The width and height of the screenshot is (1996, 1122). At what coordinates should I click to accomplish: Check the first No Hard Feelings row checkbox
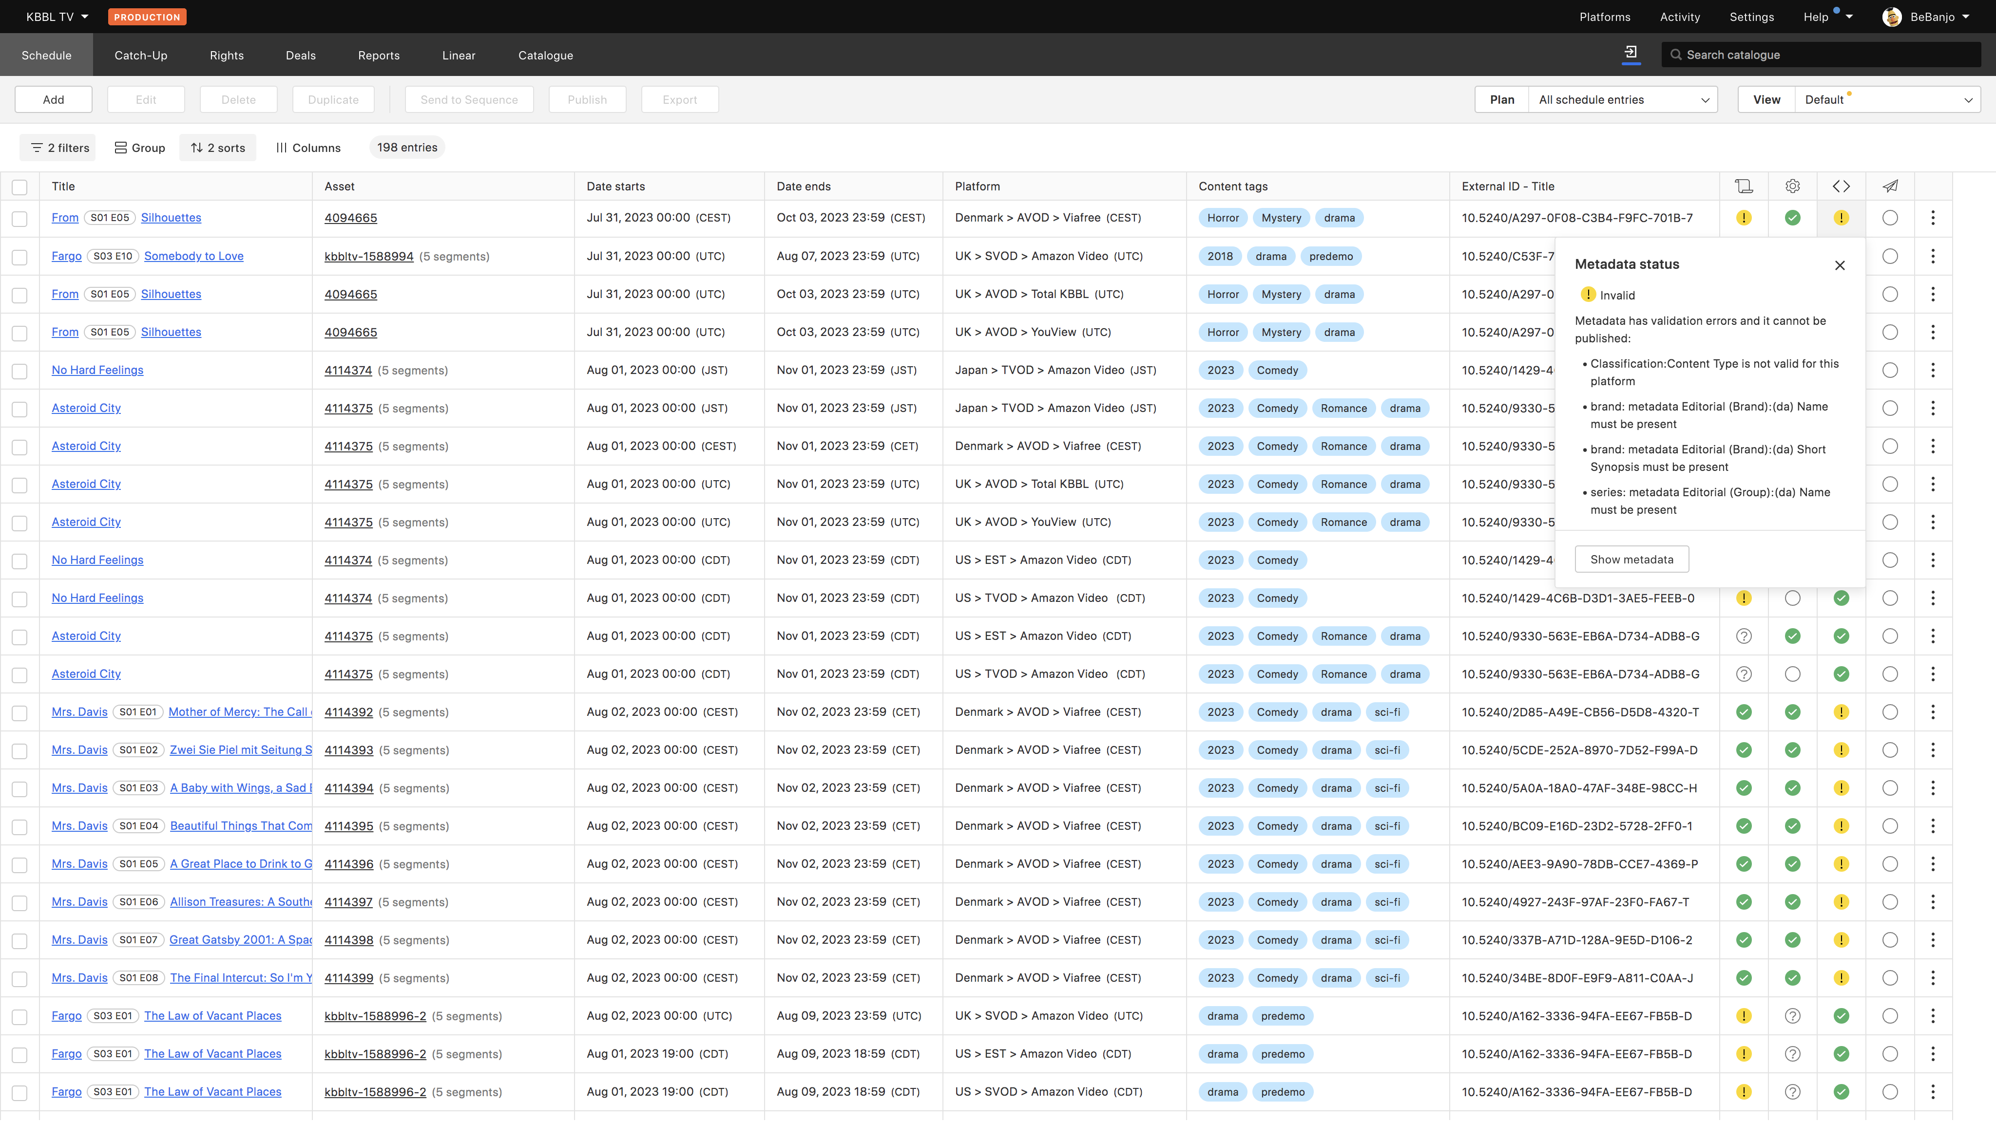pyautogui.click(x=19, y=371)
